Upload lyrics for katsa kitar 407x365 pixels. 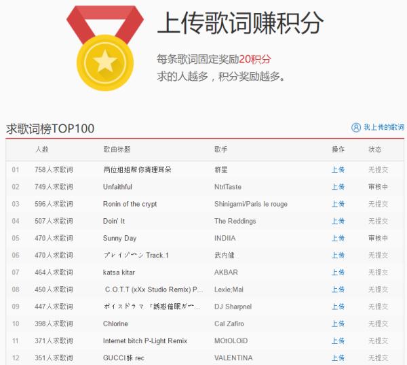tap(338, 273)
